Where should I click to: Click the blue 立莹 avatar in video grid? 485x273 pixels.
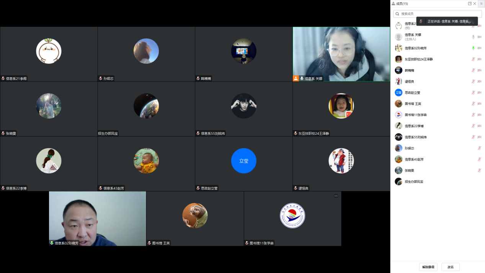click(x=243, y=161)
